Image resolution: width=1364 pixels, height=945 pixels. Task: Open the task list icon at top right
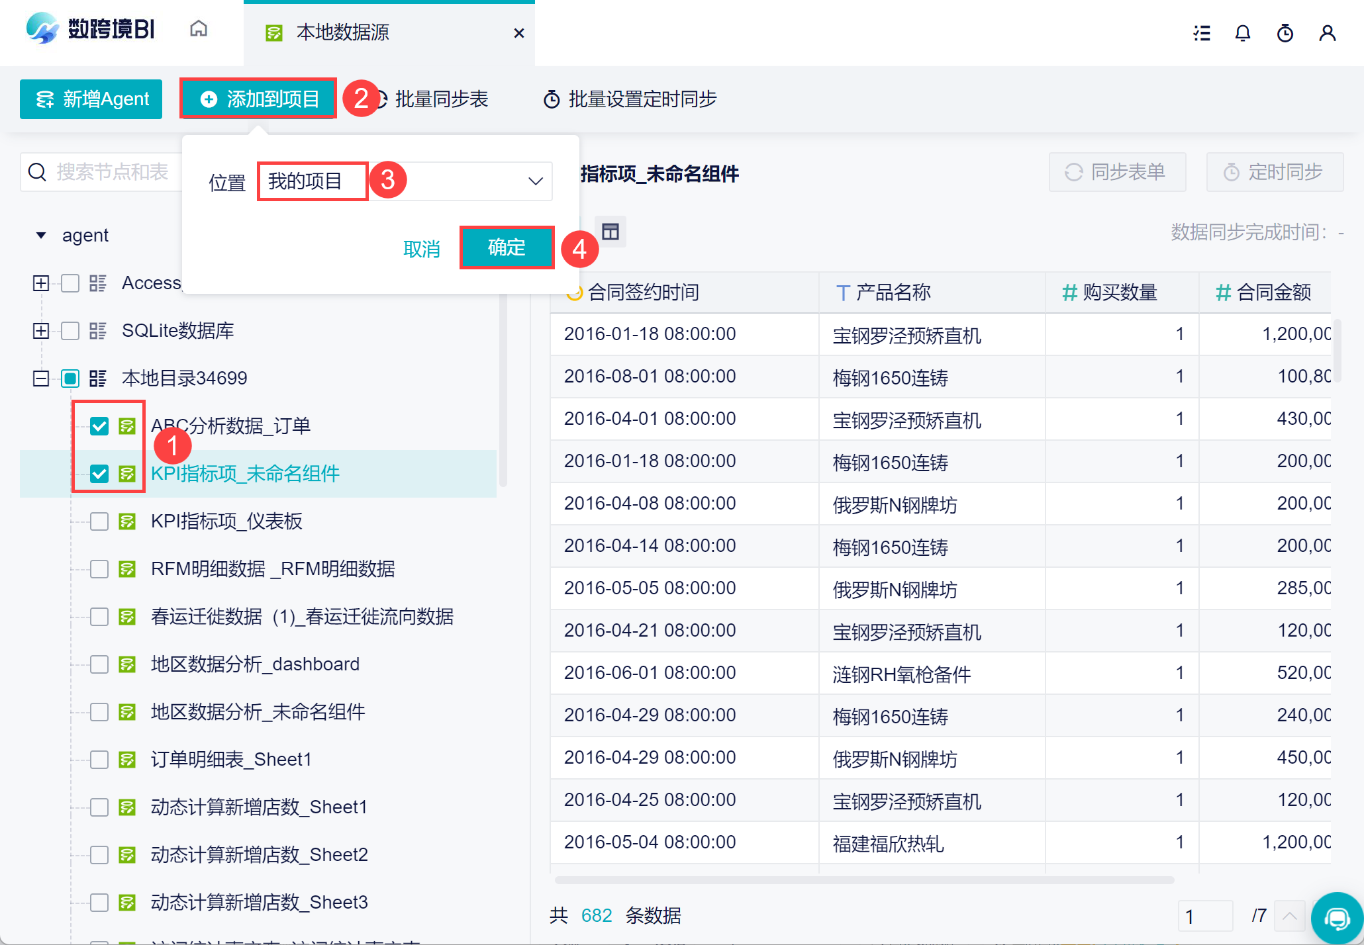coord(1202,33)
